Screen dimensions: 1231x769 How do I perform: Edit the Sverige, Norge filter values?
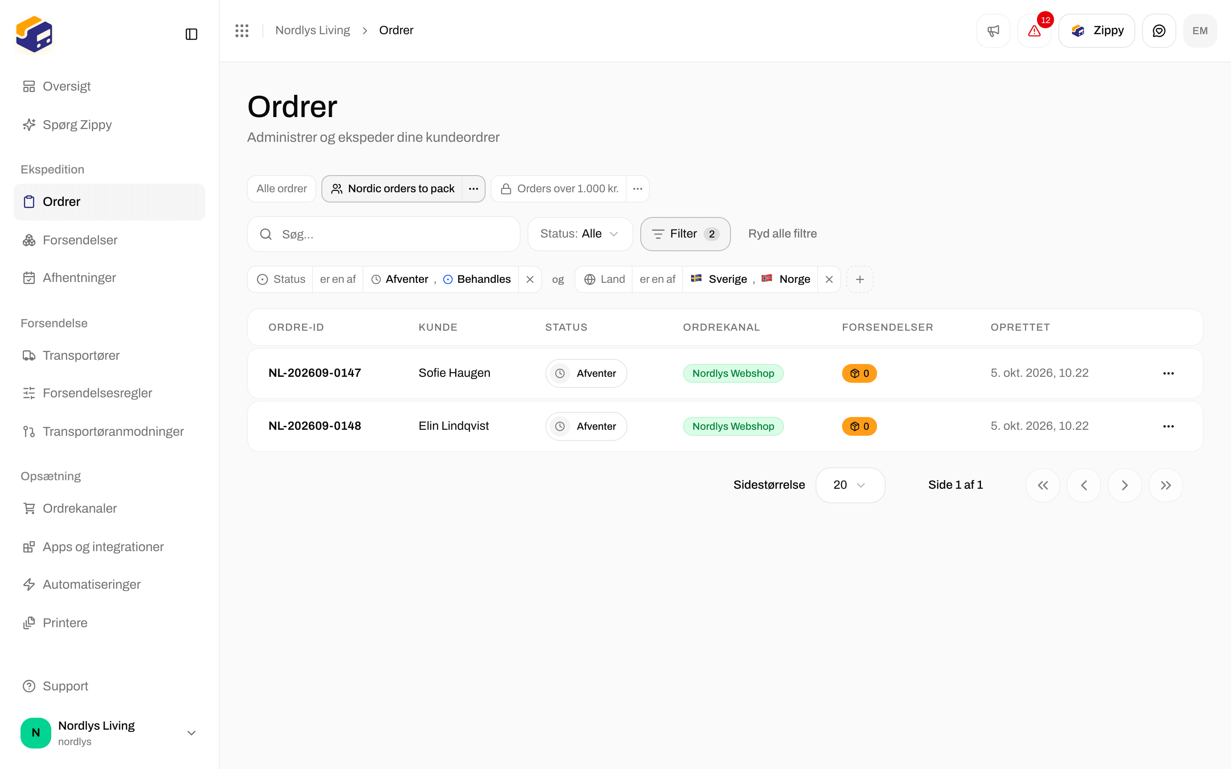click(750, 279)
